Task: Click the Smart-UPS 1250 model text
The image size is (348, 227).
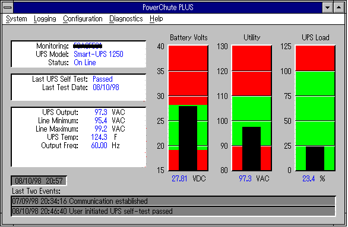Action: pyautogui.click(x=99, y=55)
